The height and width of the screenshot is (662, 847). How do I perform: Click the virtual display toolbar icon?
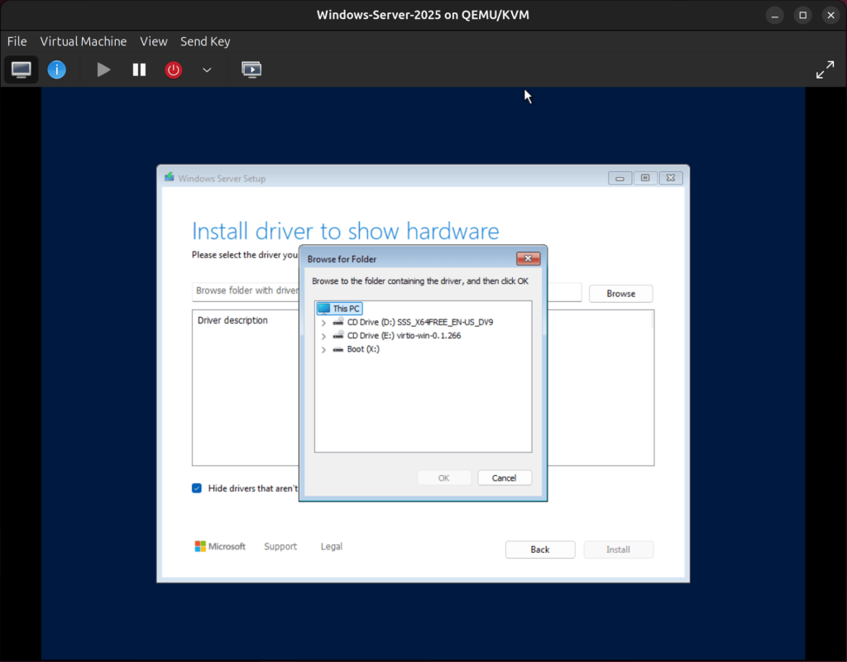click(x=251, y=70)
